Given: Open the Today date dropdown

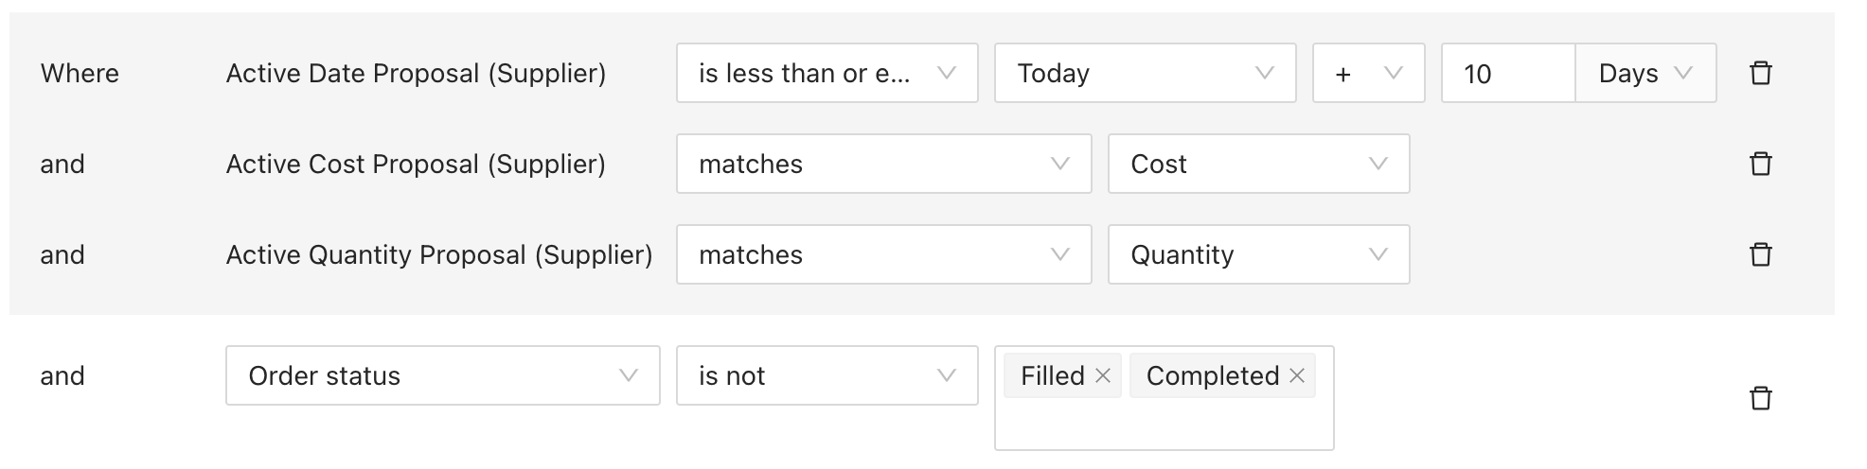Looking at the screenshot, I should click(1145, 73).
